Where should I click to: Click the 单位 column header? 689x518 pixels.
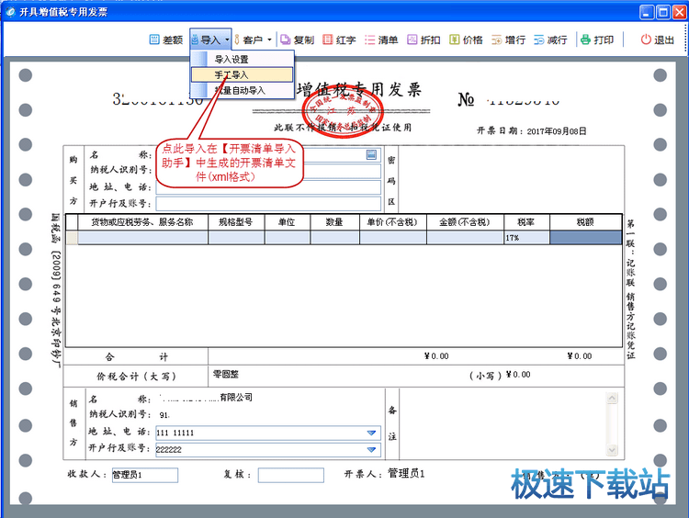pyautogui.click(x=288, y=222)
